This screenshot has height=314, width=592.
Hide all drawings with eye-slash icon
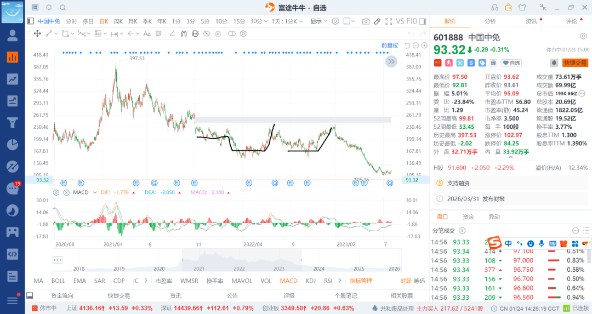coord(207,33)
